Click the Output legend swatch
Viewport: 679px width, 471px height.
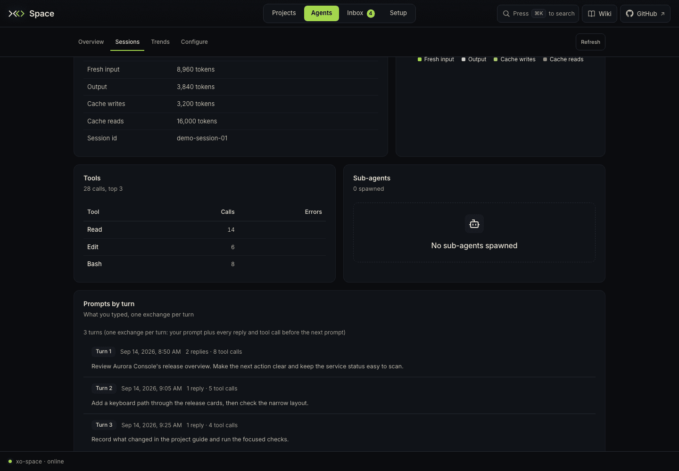[464, 59]
